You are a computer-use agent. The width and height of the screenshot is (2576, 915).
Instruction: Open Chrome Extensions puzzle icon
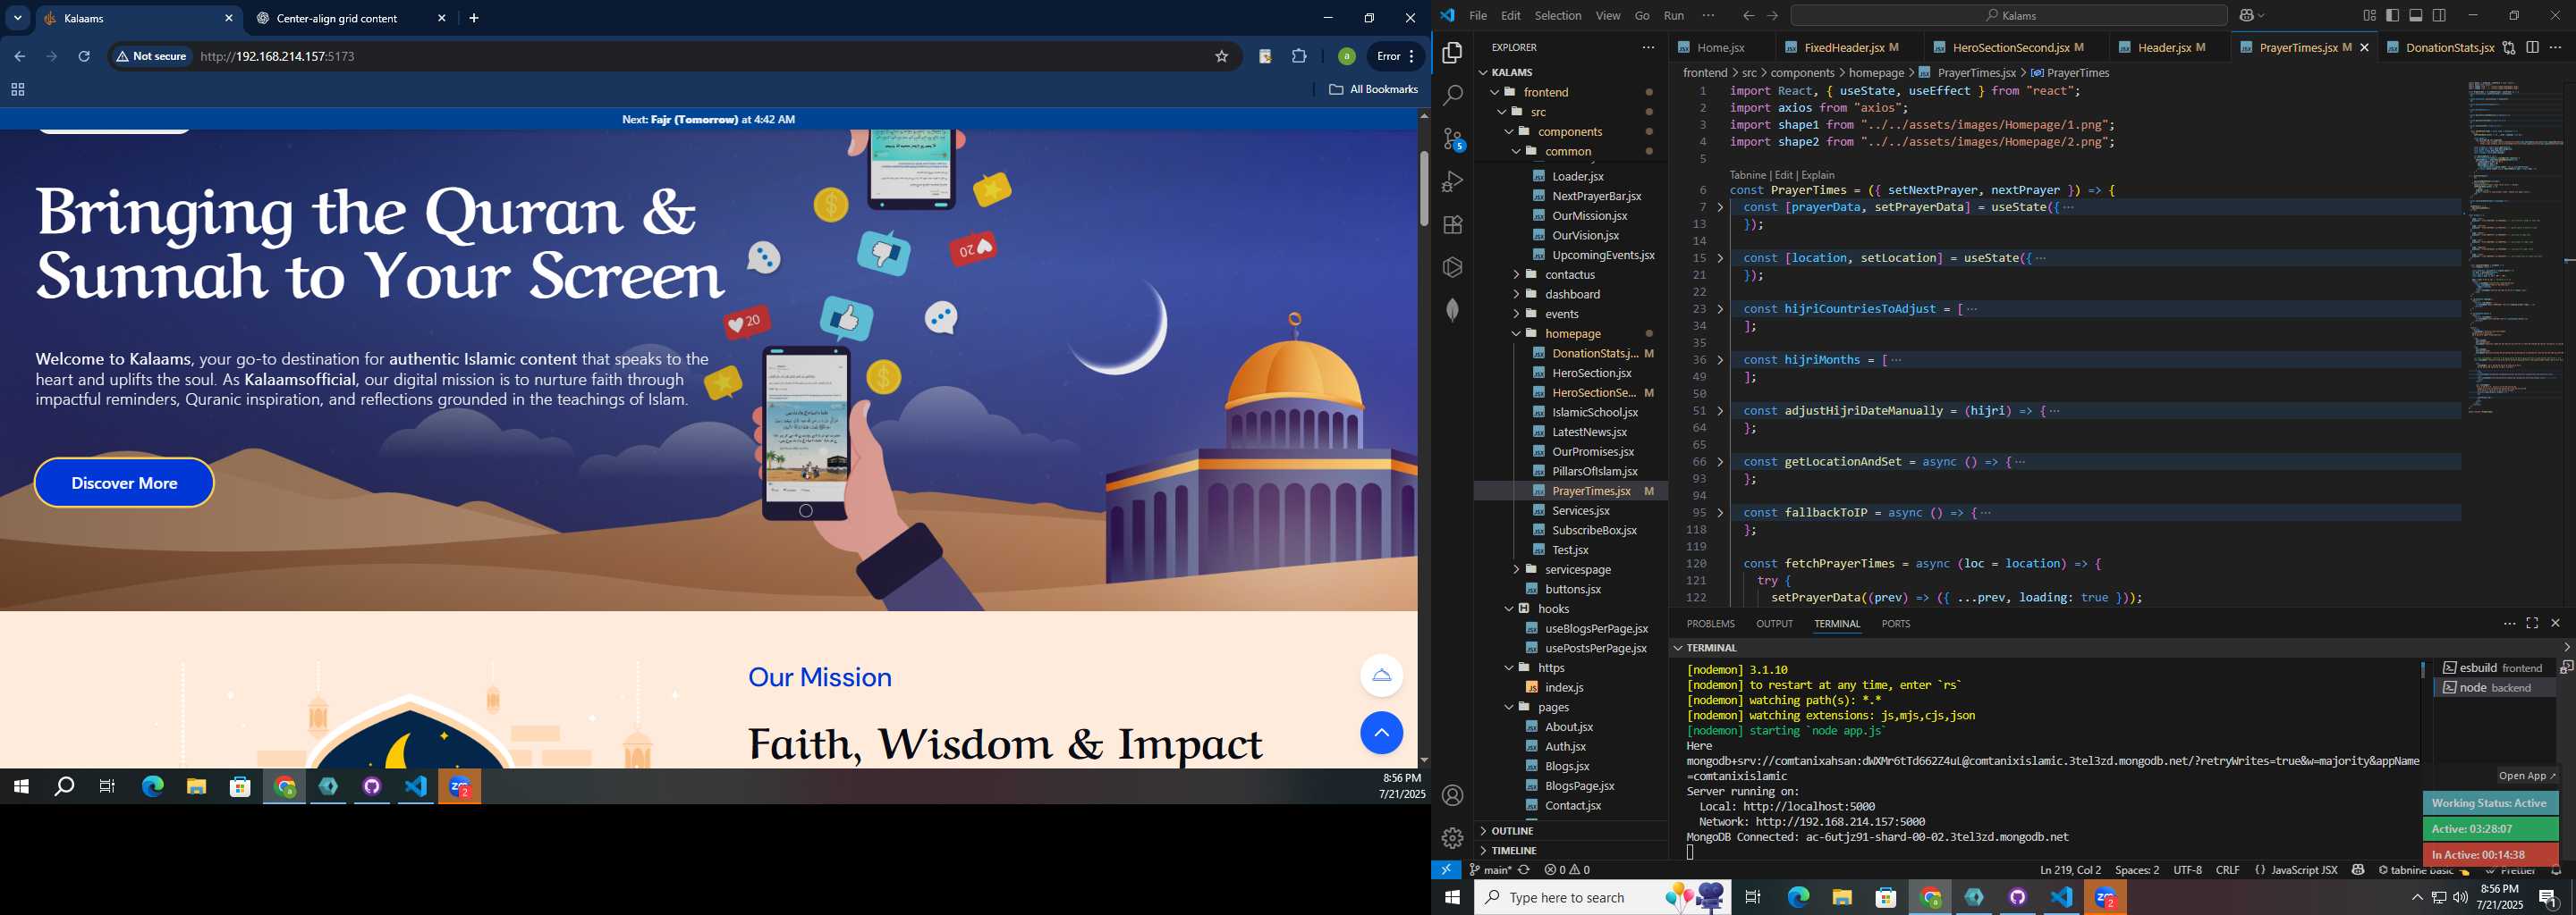point(1299,57)
